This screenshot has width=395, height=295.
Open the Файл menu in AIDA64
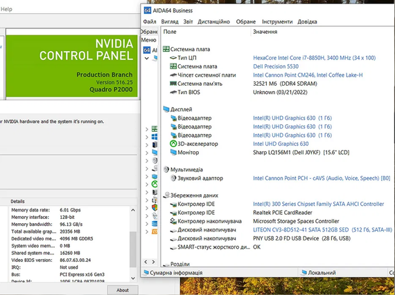[x=150, y=21]
